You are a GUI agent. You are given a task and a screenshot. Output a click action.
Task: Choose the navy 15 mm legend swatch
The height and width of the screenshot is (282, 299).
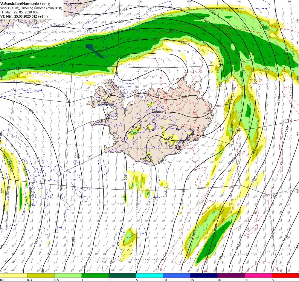(204, 275)
